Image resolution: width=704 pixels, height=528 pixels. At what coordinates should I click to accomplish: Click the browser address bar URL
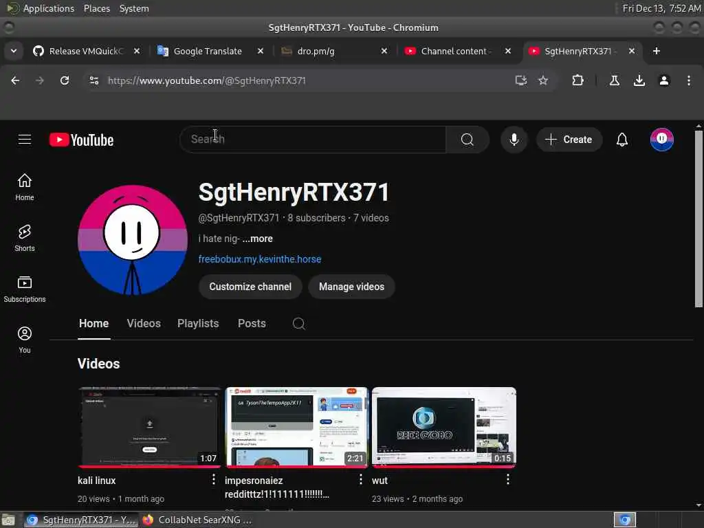(206, 81)
